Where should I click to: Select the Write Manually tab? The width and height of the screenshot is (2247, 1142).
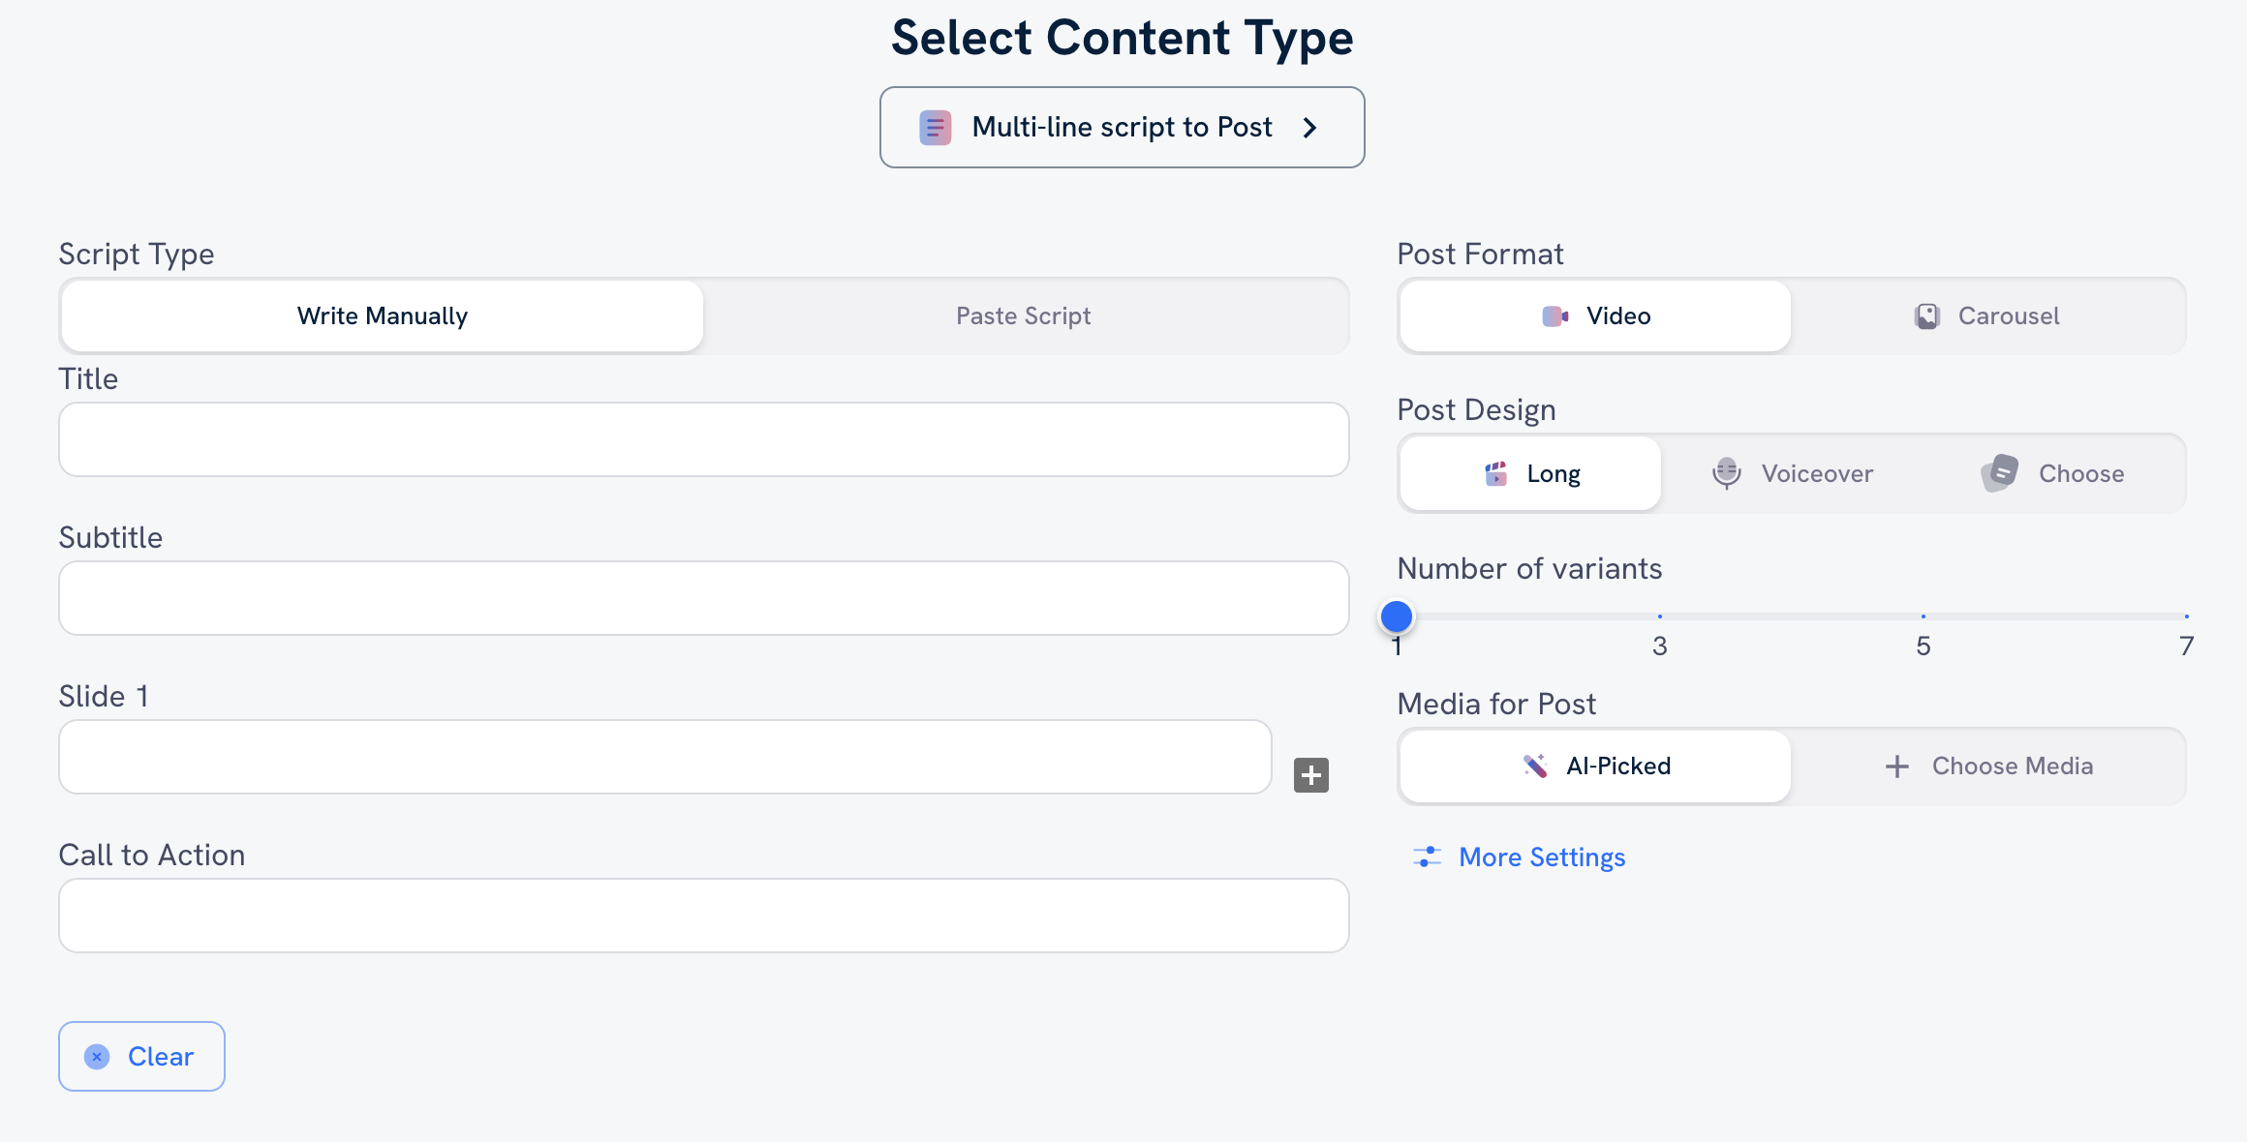[382, 316]
